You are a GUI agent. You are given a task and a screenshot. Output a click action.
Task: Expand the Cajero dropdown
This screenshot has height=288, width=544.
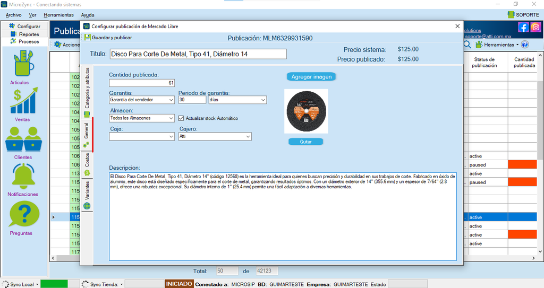point(248,136)
